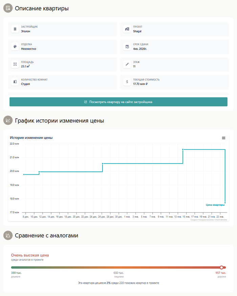
Task: Click the room count icon
Action: click(x=15, y=82)
